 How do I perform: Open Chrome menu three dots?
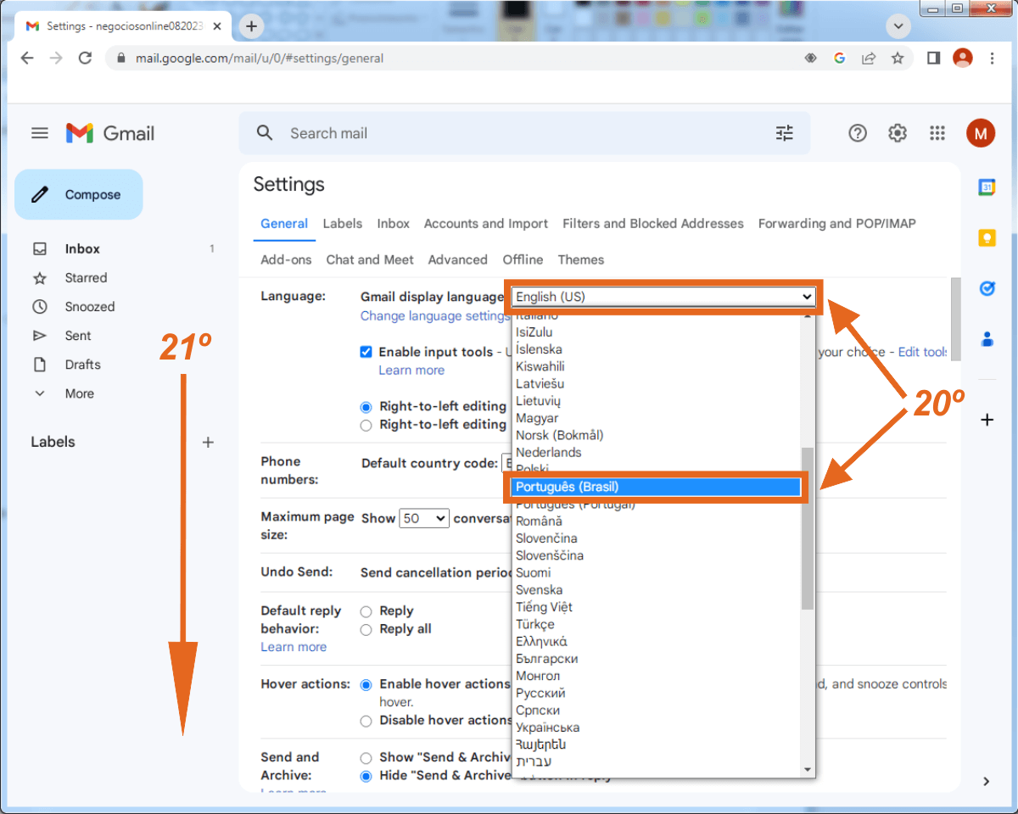tap(992, 58)
